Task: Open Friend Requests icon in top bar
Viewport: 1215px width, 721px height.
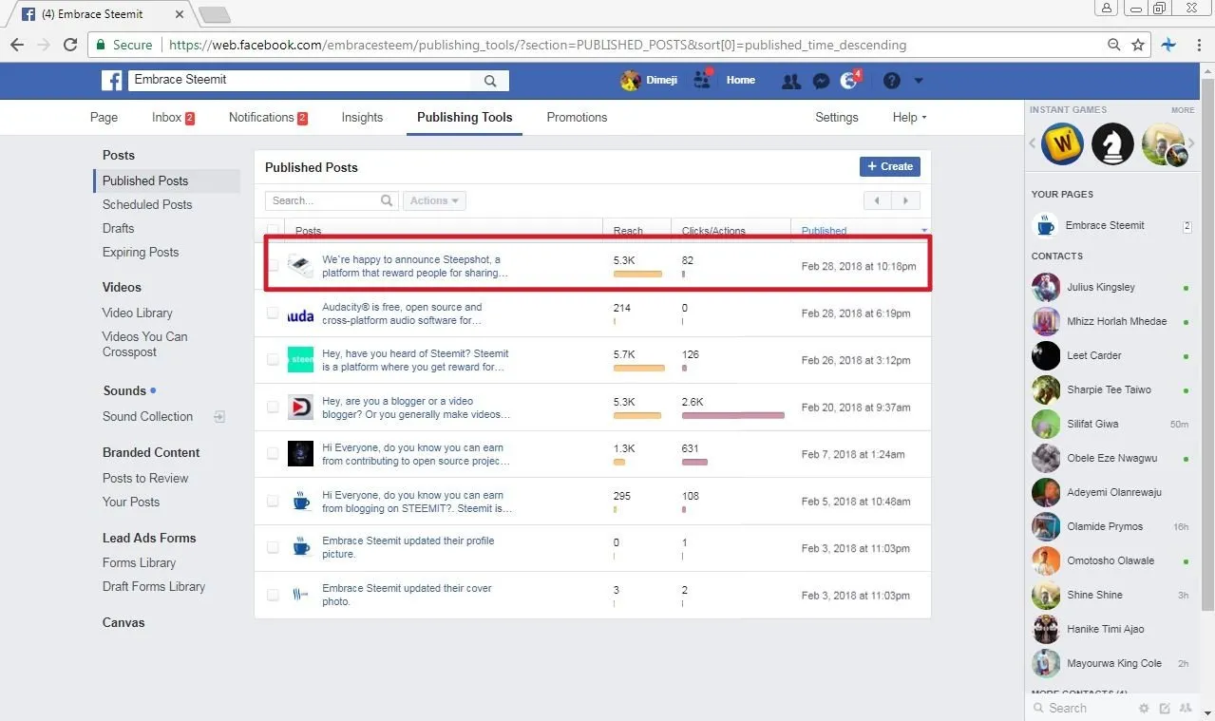Action: coord(790,82)
